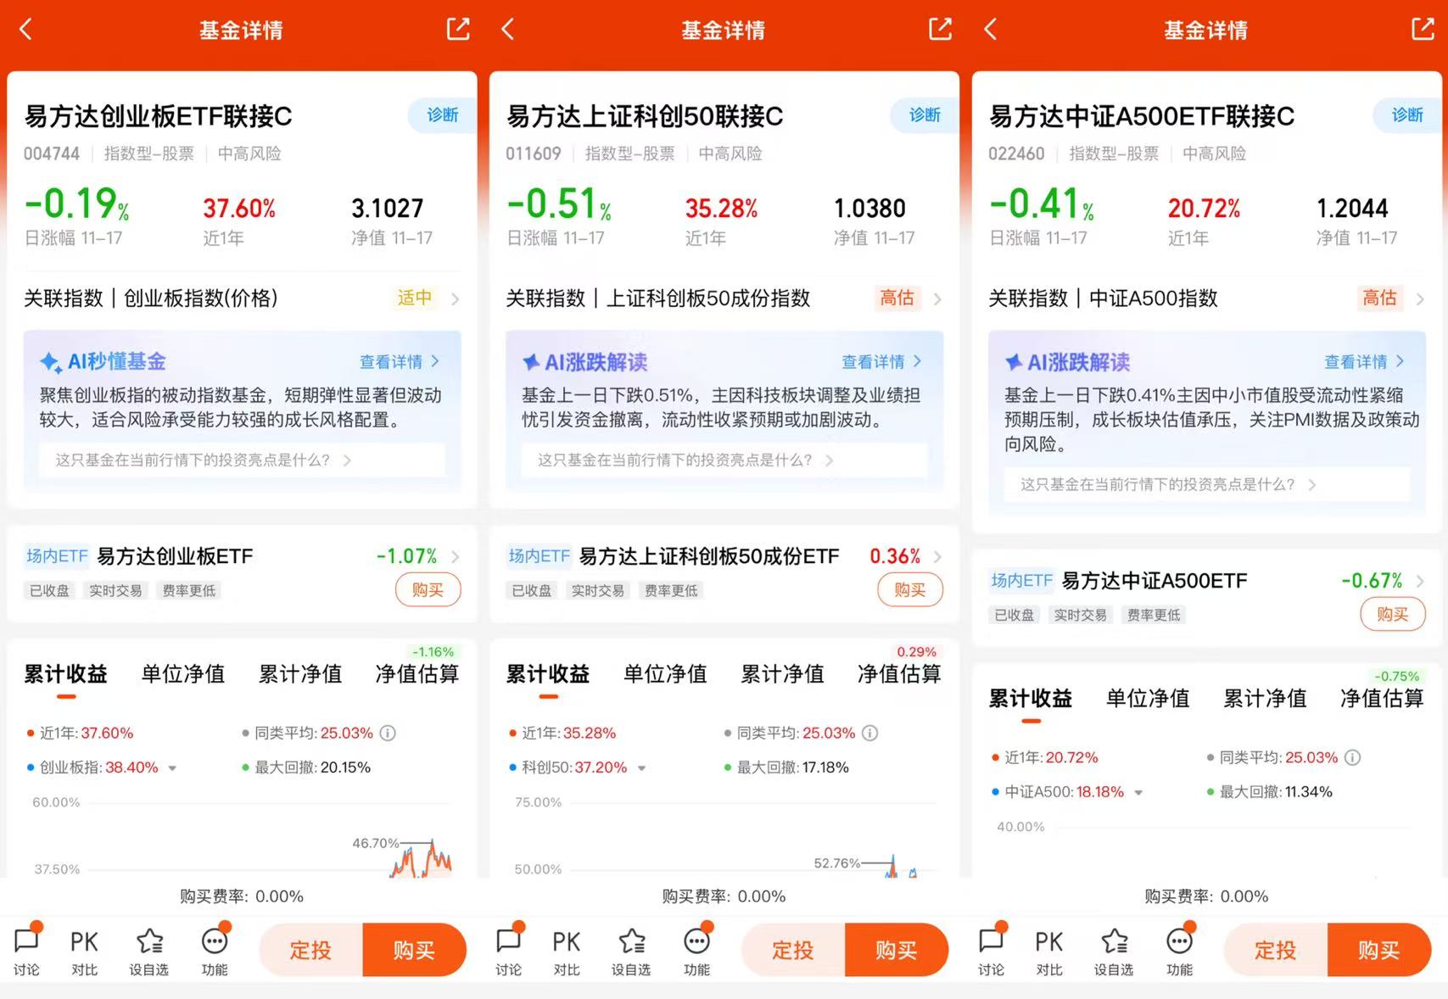Buy 易方达中证A500ETF via outlined 购买 button
The height and width of the screenshot is (999, 1448).
click(1393, 614)
